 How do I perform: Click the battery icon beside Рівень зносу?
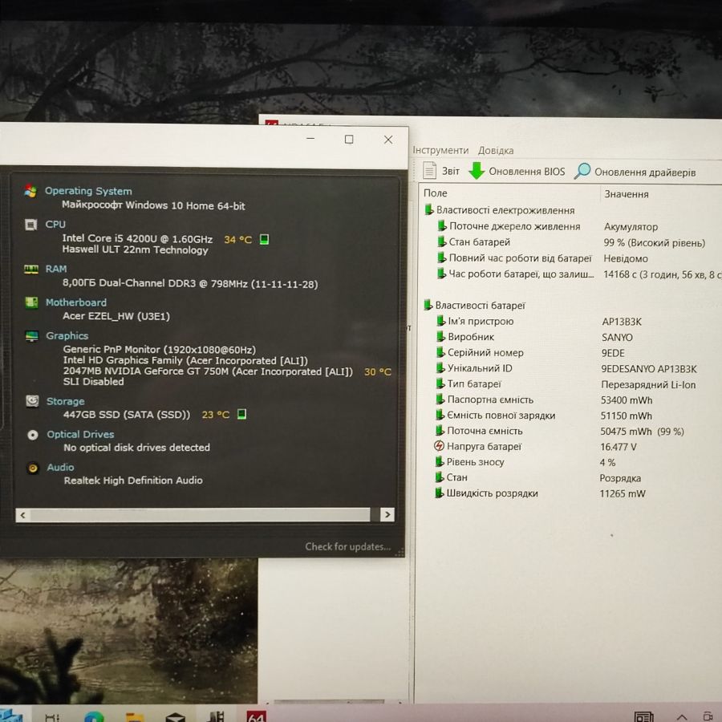click(440, 461)
